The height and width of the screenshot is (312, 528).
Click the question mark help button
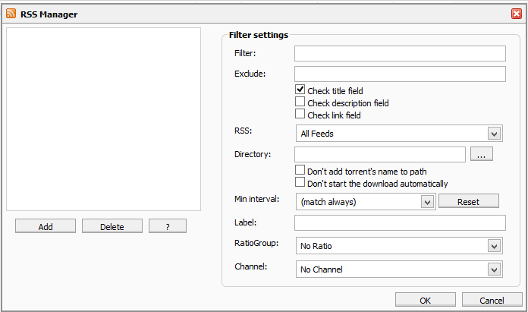(168, 226)
